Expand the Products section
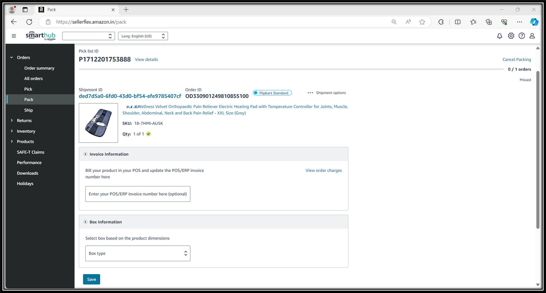The height and width of the screenshot is (293, 546). 12,142
